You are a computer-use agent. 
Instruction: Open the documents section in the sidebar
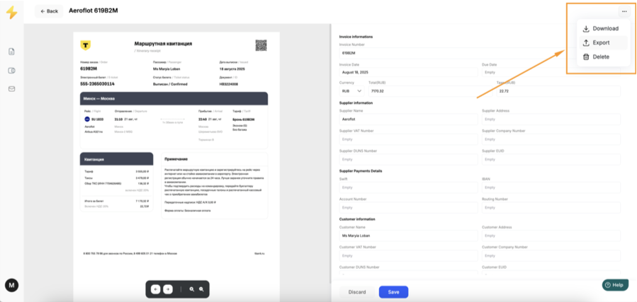(x=12, y=52)
